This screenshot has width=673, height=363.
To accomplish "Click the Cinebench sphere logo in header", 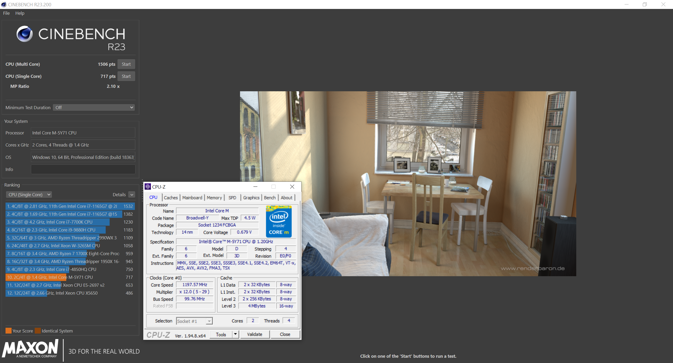I will pos(25,34).
